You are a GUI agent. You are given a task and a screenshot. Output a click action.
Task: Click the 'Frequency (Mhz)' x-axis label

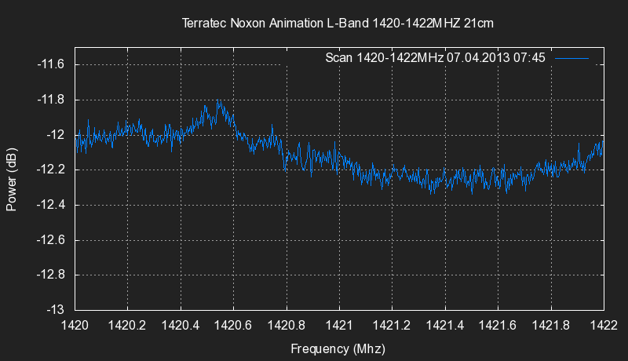click(x=338, y=348)
